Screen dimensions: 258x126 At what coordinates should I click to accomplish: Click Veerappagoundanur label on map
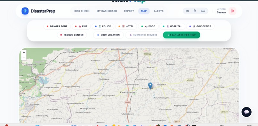pyautogui.click(x=75, y=103)
